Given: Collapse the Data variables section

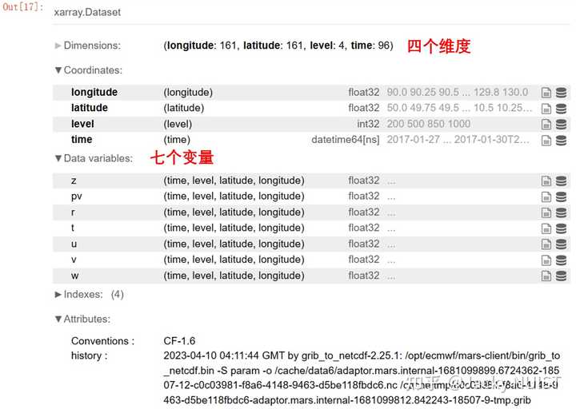Looking at the screenshot, I should pyautogui.click(x=94, y=158).
